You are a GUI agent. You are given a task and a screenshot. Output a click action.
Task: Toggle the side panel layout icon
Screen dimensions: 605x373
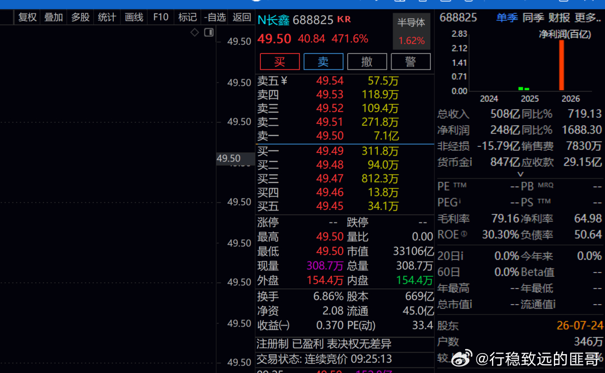[x=209, y=32]
